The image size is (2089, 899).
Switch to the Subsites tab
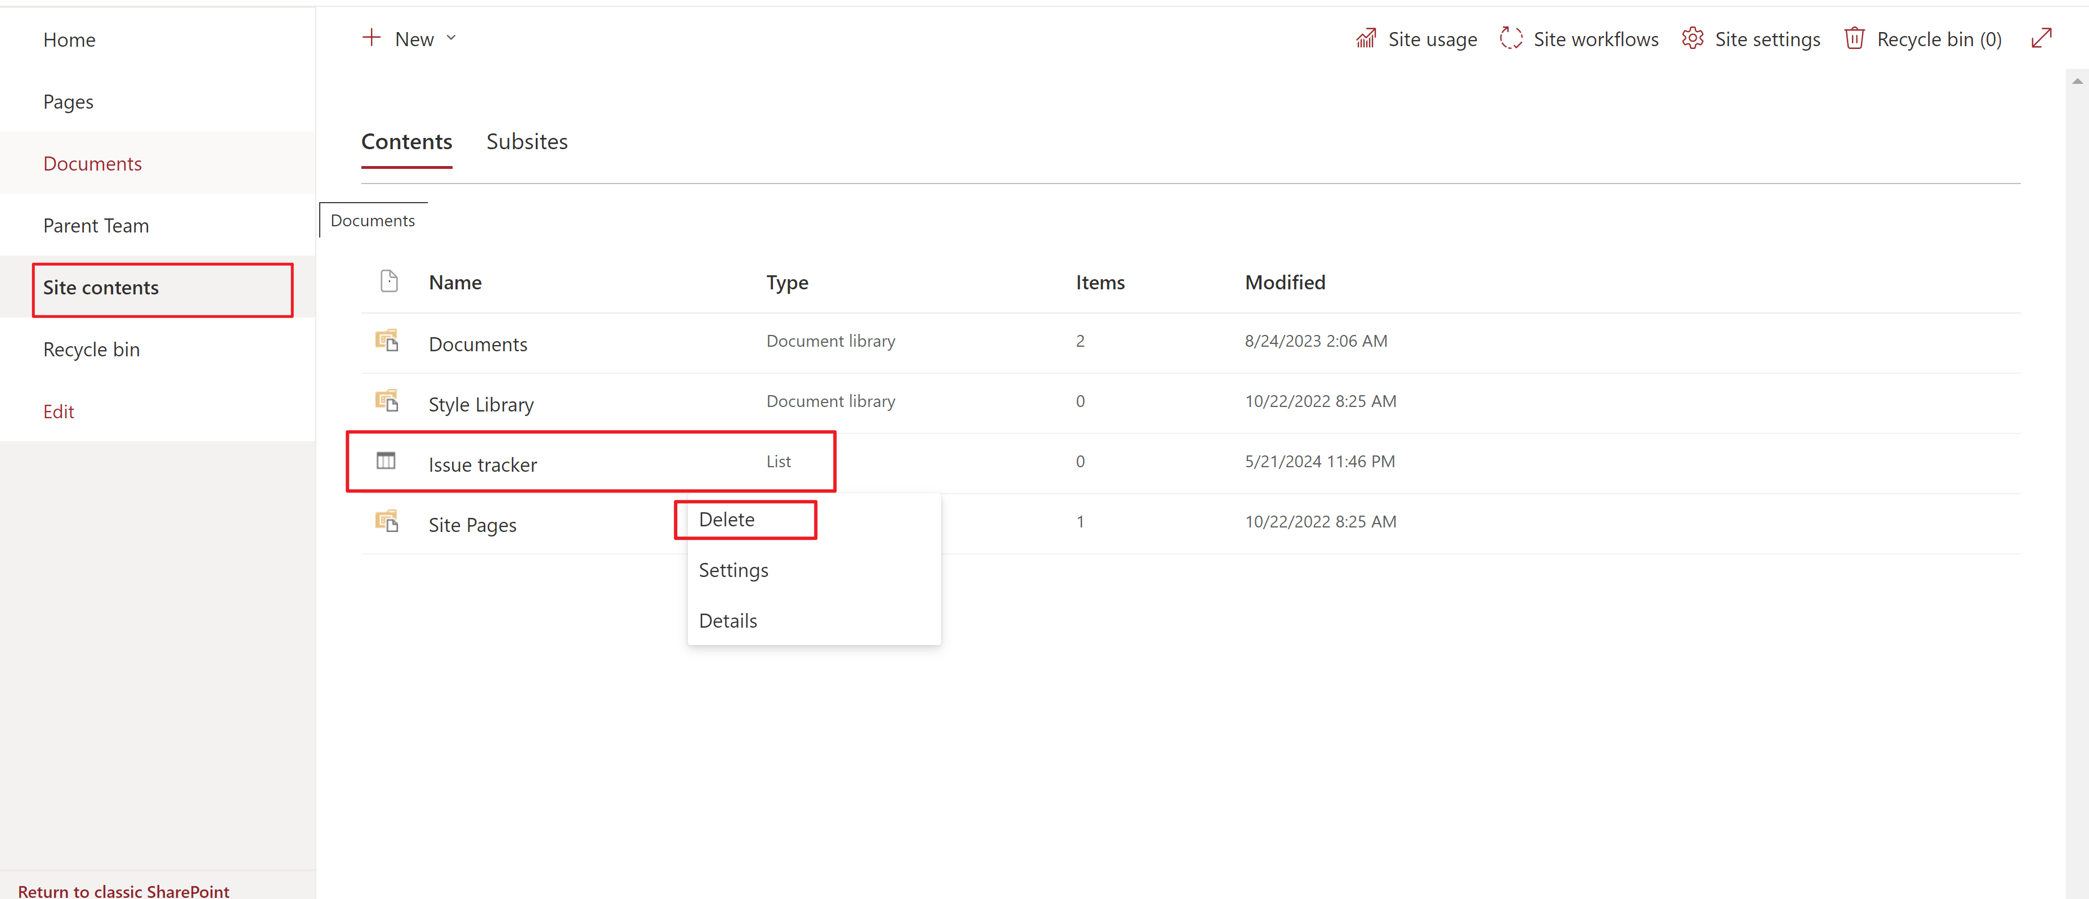pyautogui.click(x=526, y=142)
